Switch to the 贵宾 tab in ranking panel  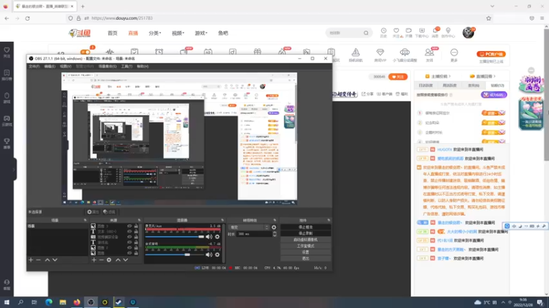pyautogui.click(x=474, y=86)
